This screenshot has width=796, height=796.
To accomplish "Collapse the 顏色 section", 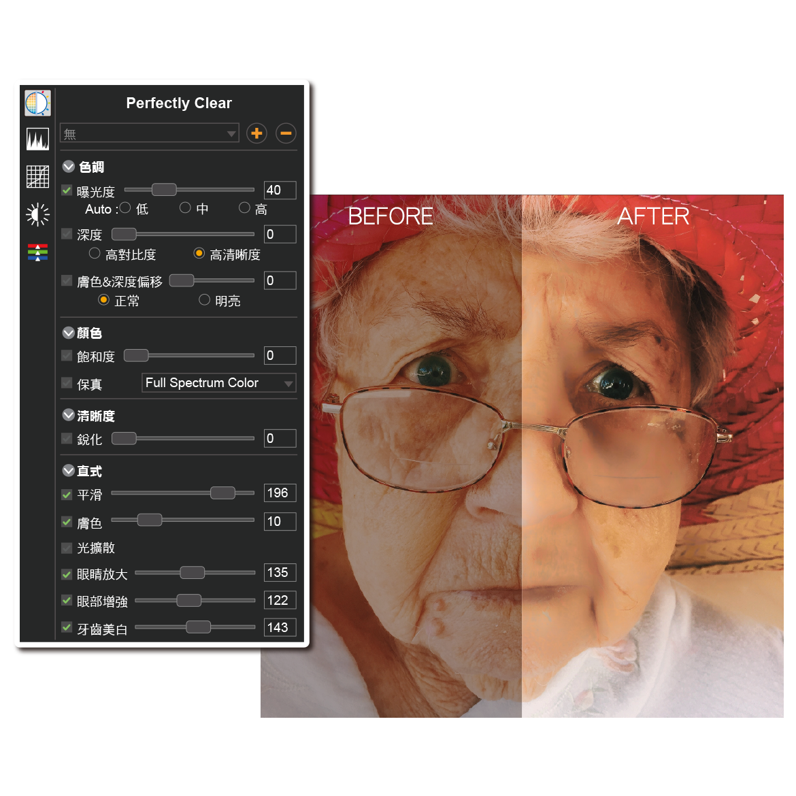I will click(x=69, y=333).
